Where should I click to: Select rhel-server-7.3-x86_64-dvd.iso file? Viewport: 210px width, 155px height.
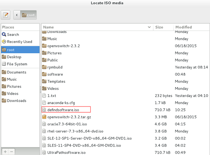(75, 131)
